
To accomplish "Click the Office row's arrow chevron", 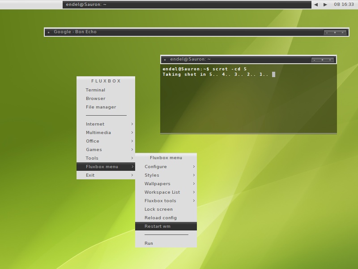I will coord(132,141).
